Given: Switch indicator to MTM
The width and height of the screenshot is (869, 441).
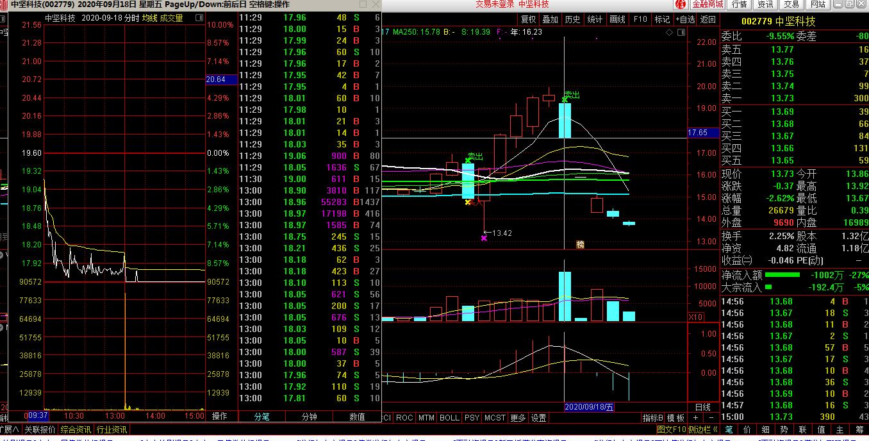Looking at the screenshot, I should (426, 417).
